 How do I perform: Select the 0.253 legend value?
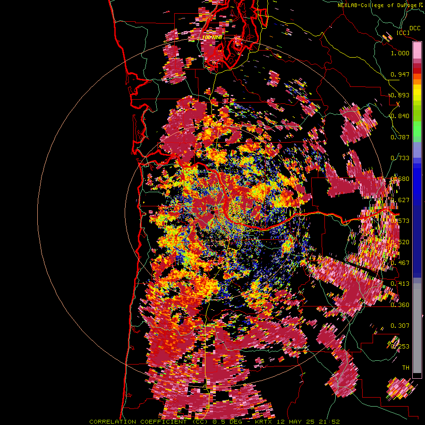[400, 347]
